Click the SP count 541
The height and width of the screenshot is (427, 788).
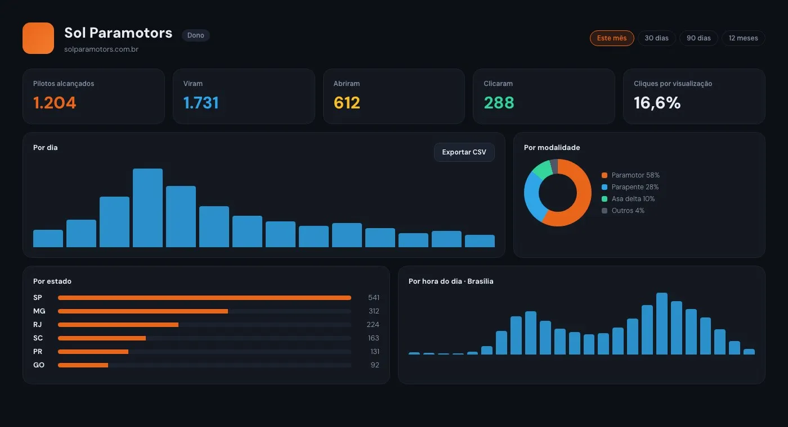point(374,298)
